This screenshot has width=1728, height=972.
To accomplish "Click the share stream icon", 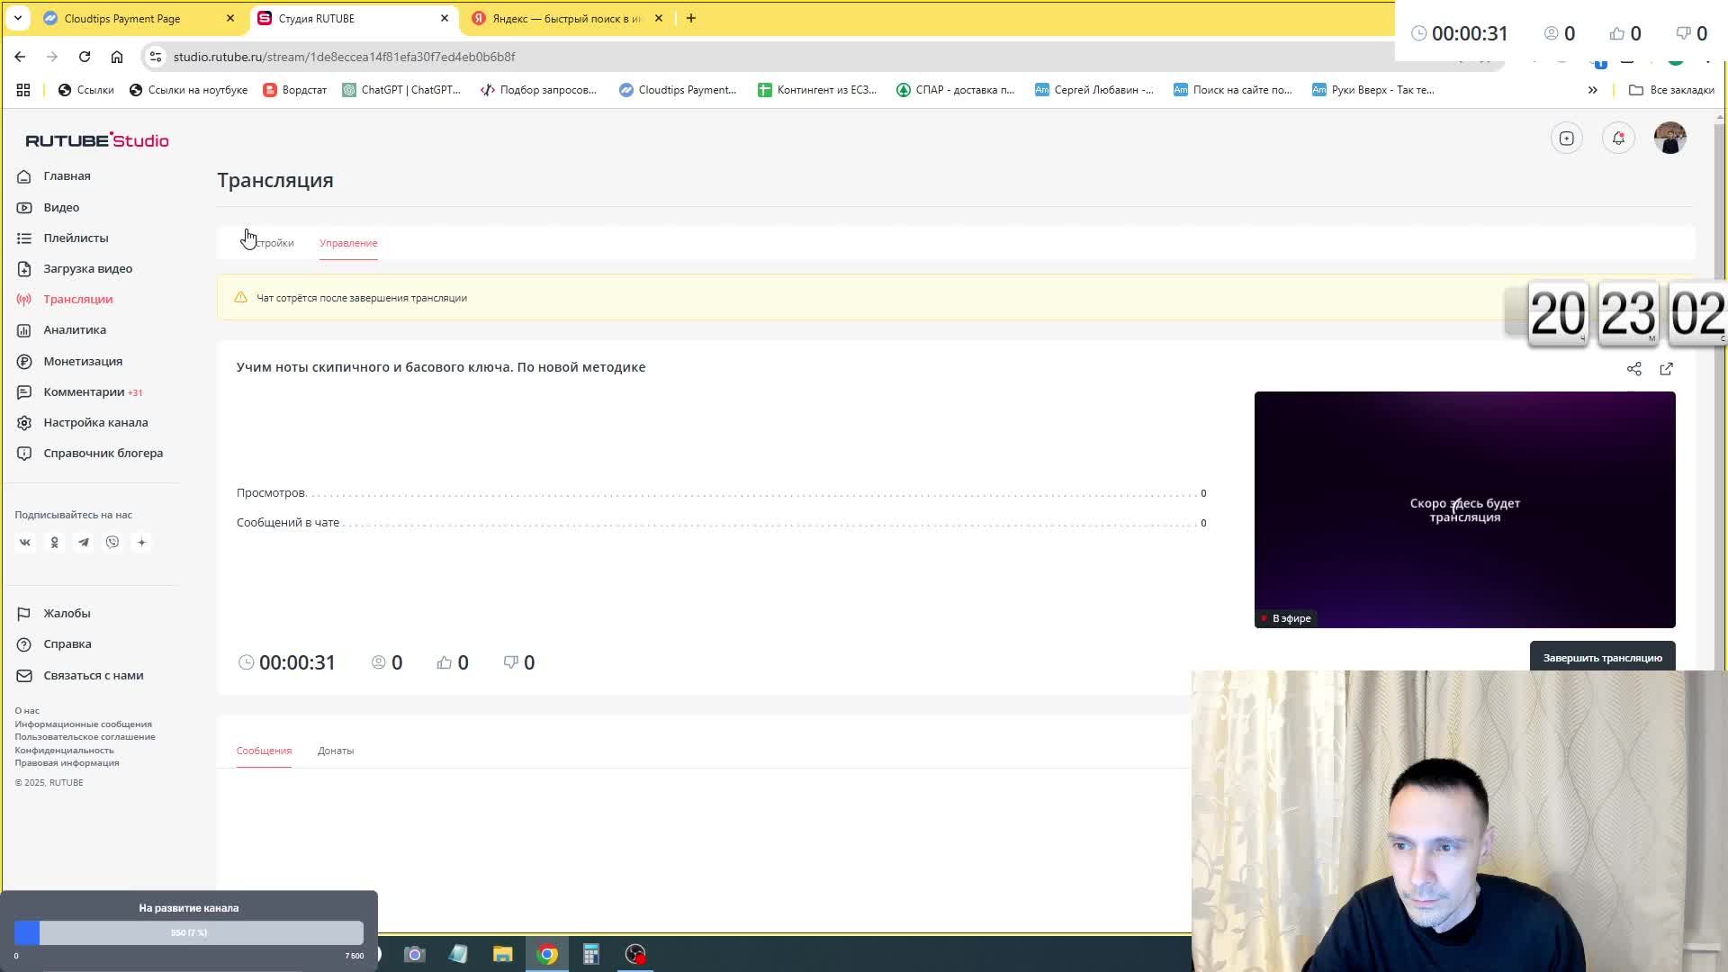I will 1633,369.
